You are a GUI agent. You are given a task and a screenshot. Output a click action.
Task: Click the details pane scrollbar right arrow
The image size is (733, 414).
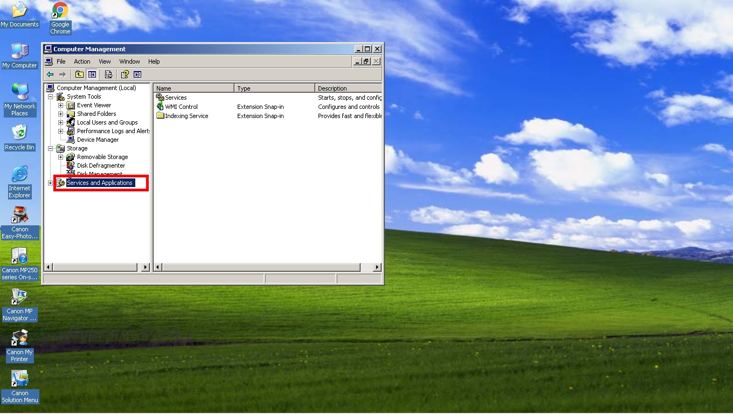[x=377, y=267]
